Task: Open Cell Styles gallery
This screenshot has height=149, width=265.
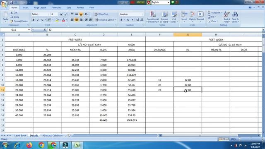Action: [x=174, y=17]
